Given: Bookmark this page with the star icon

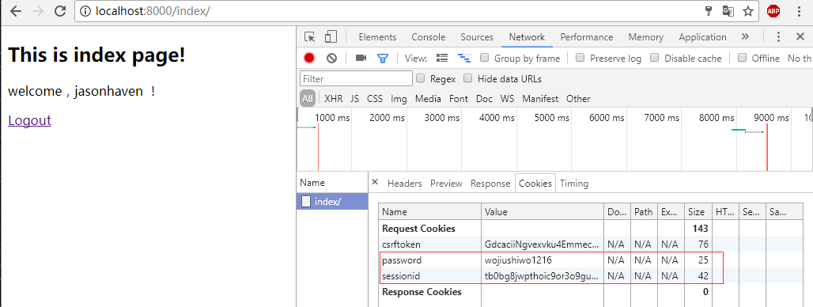Looking at the screenshot, I should tap(747, 11).
